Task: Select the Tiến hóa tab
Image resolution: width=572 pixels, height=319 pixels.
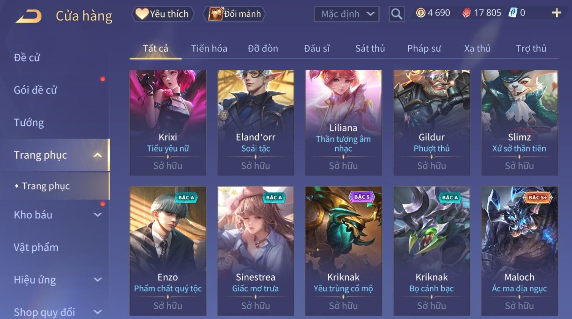Action: pyautogui.click(x=209, y=49)
